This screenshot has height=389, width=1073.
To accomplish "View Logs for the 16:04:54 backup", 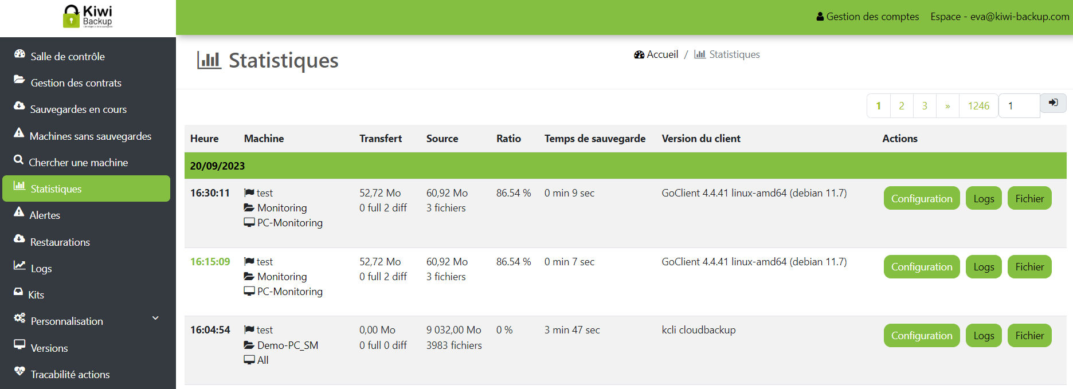I will pos(984,335).
